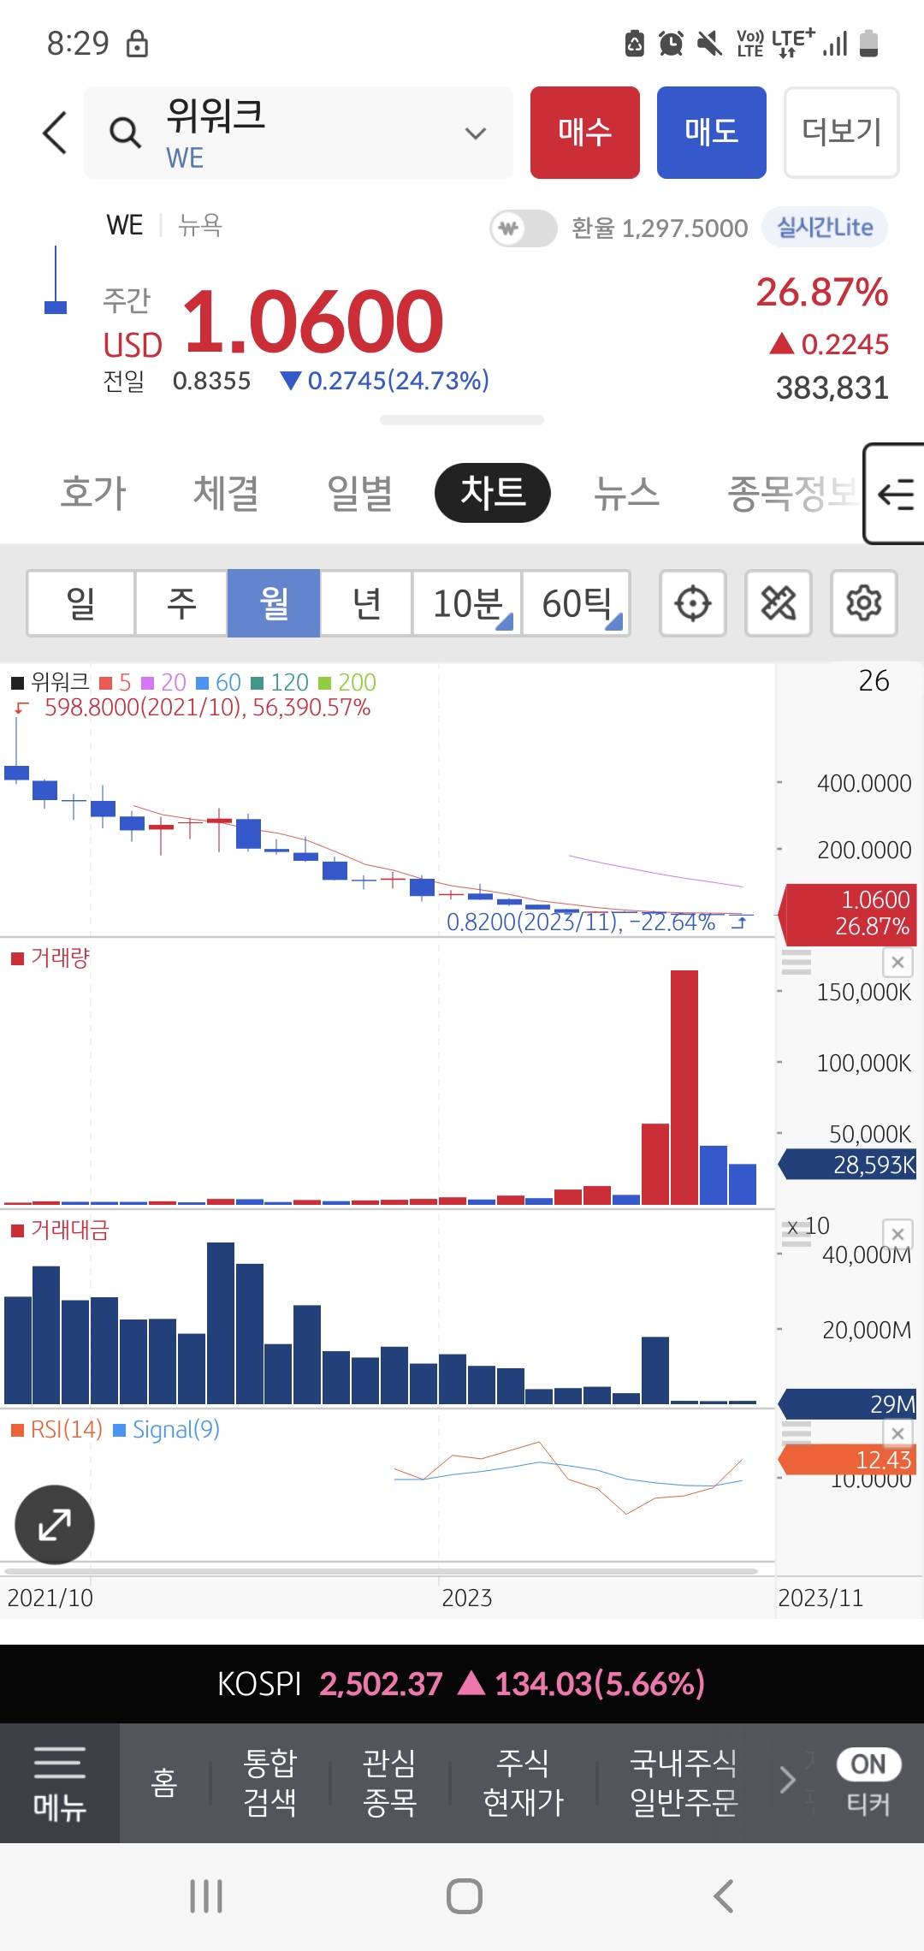Select the 월 monthly chart period

click(274, 603)
